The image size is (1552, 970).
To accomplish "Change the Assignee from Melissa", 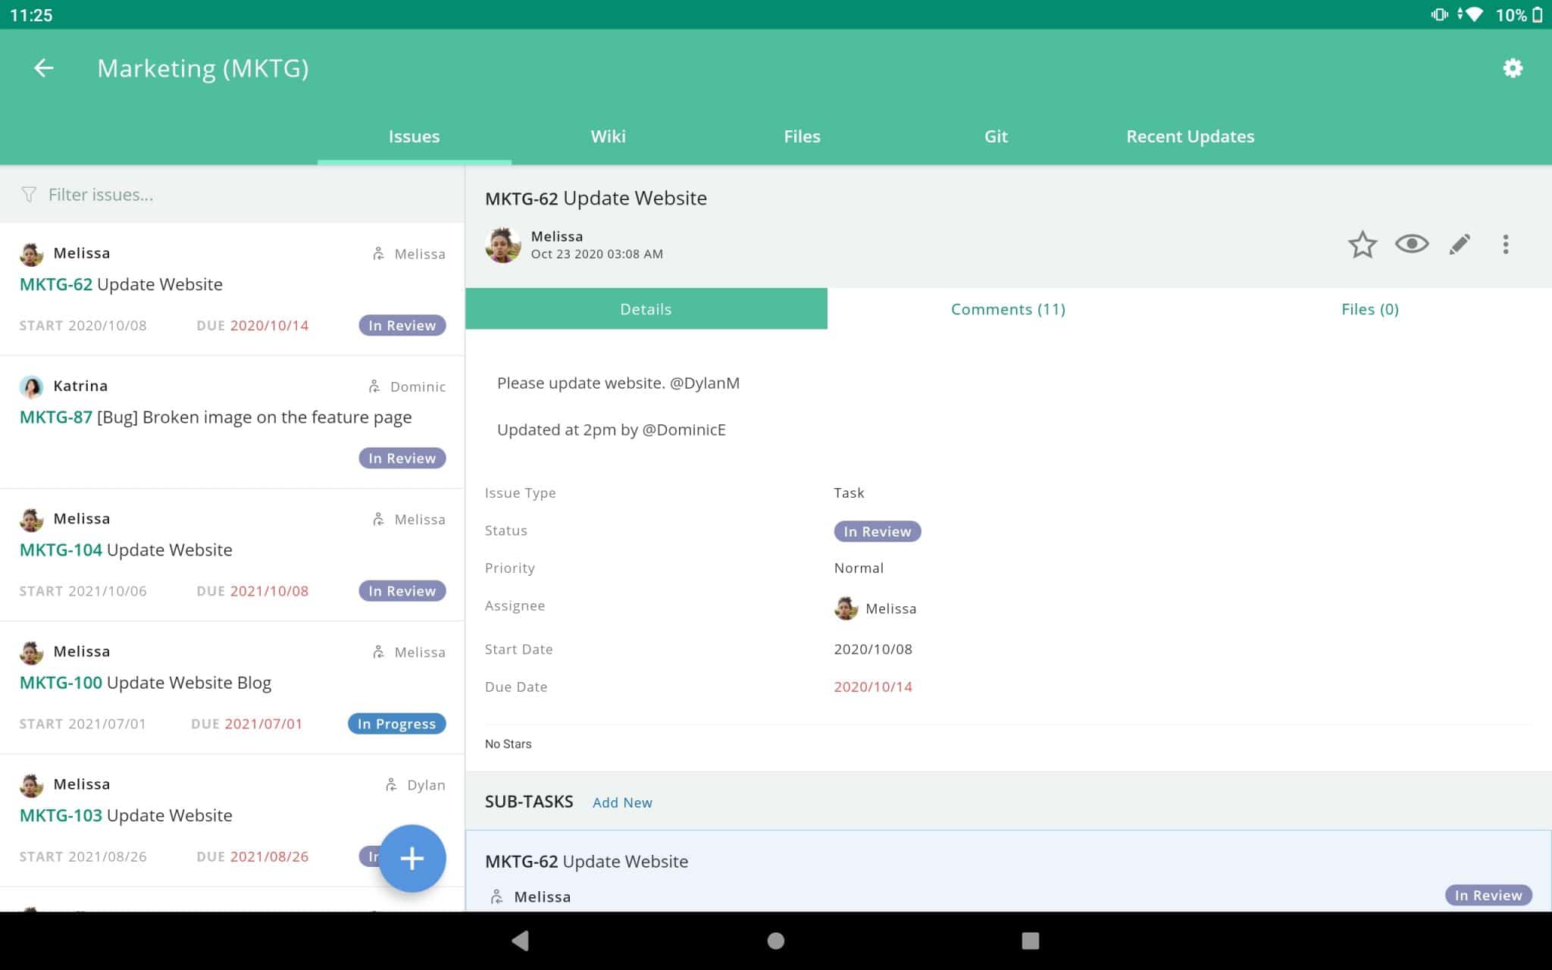I will point(875,608).
